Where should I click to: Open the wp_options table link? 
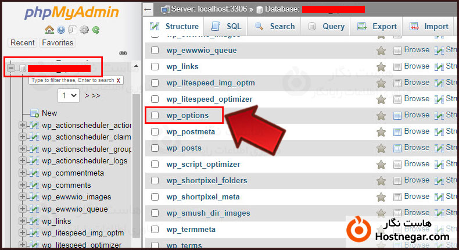click(187, 116)
